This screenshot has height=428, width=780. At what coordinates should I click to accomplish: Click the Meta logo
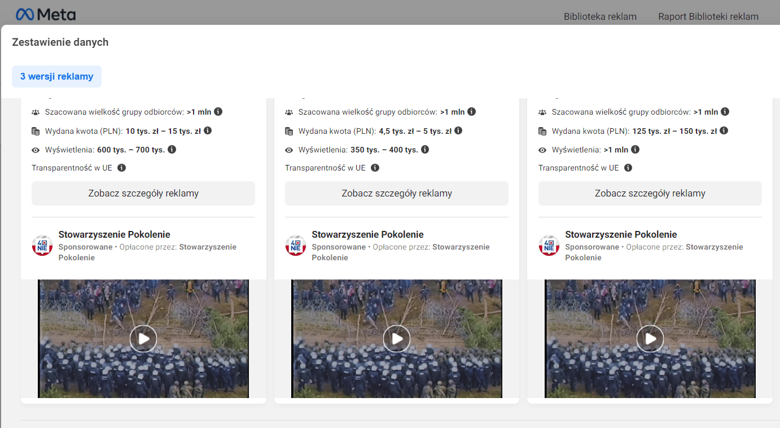click(x=46, y=15)
